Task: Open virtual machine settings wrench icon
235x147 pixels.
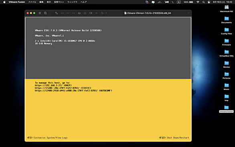Action: 57,13
